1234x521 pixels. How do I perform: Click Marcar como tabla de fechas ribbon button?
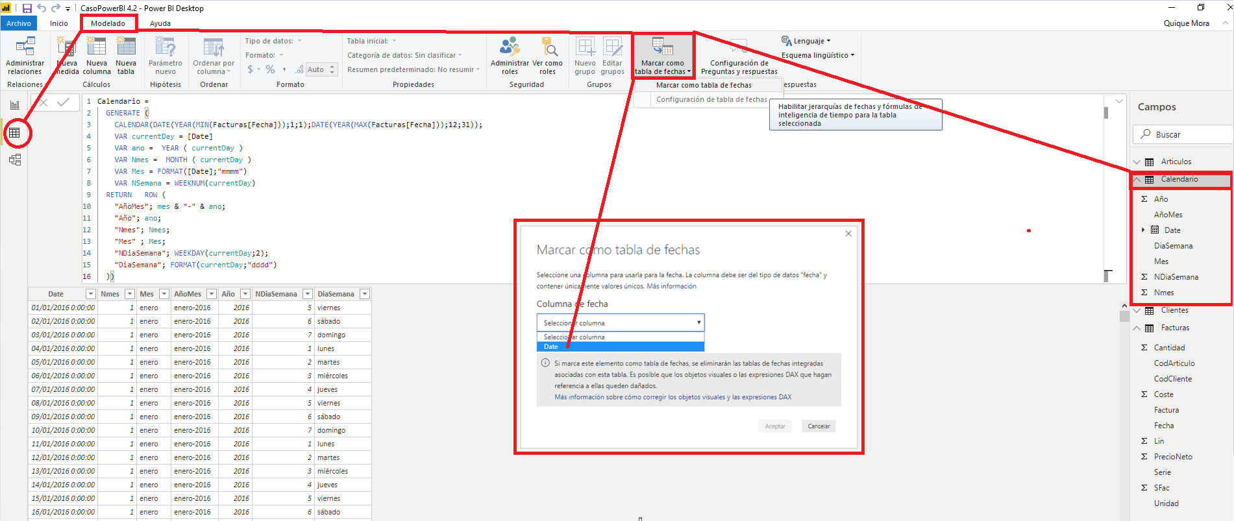point(663,56)
